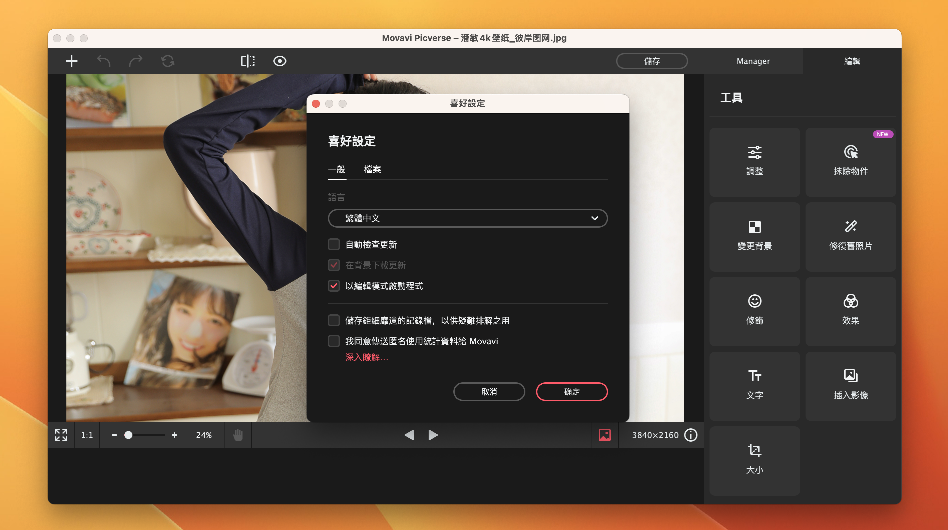Select the 效果 effects tool
948x530 pixels.
click(850, 311)
